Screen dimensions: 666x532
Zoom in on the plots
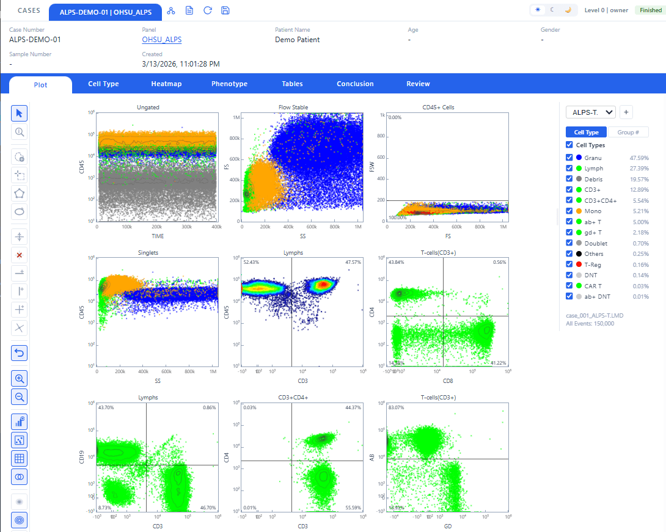point(19,379)
